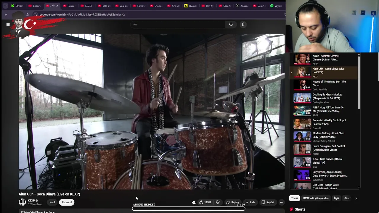Viewport: 379px width, 213px height.
Task: Click the Shorts section heading
Action: click(x=300, y=209)
